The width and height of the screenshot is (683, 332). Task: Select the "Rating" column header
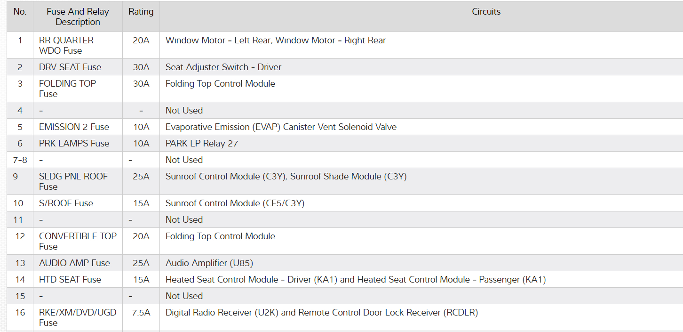(141, 12)
